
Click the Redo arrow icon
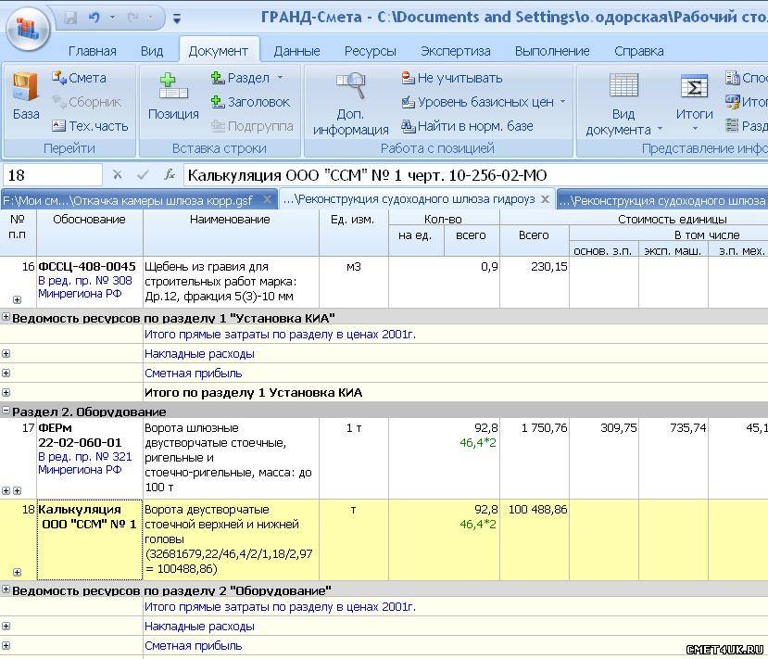(132, 19)
